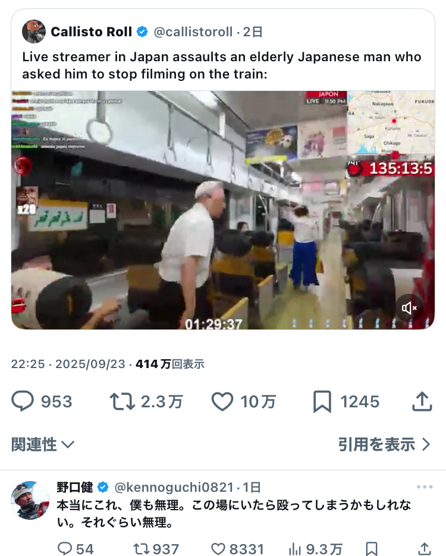Viewport: 446px width, 556px height.
Task: Play the train video thumbnail
Action: [x=223, y=210]
